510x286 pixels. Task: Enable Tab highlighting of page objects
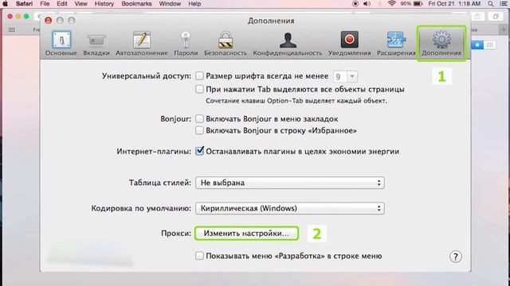click(199, 89)
